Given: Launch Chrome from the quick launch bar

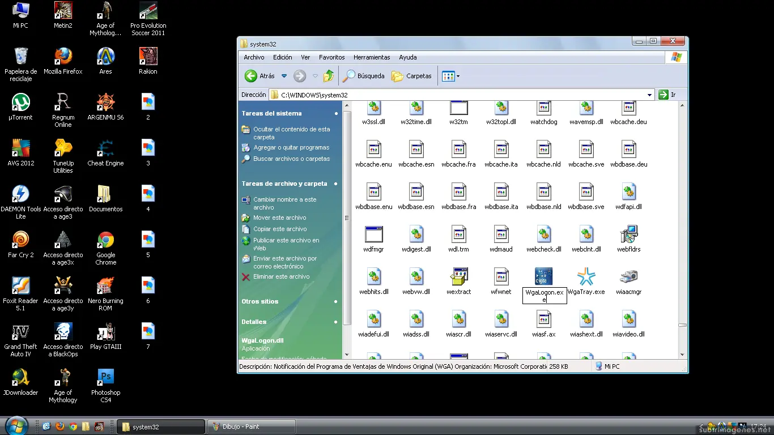Looking at the screenshot, I should pos(73,427).
